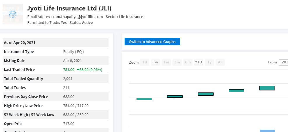Select the All zoom range
This screenshot has width=288, height=132.
point(220,62)
